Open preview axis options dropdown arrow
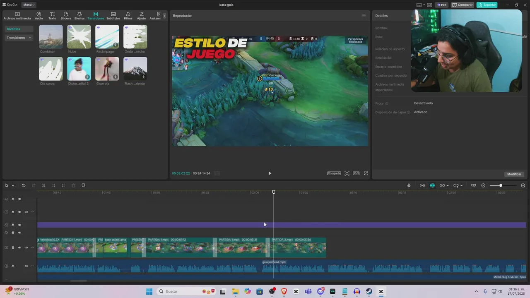This screenshot has width=530, height=298. [x=461, y=185]
